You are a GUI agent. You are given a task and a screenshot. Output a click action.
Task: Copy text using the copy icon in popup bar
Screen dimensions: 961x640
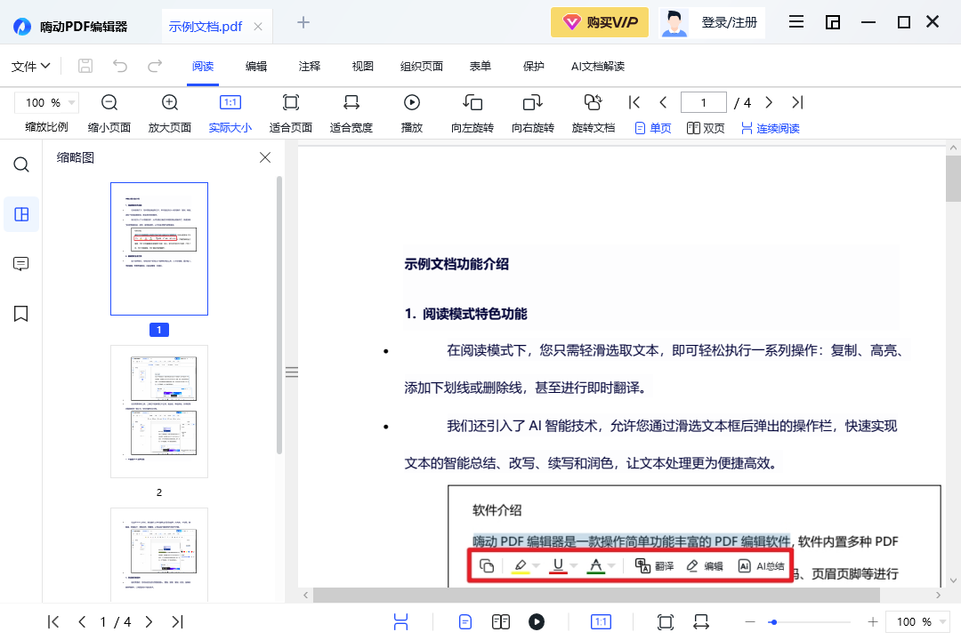point(487,565)
